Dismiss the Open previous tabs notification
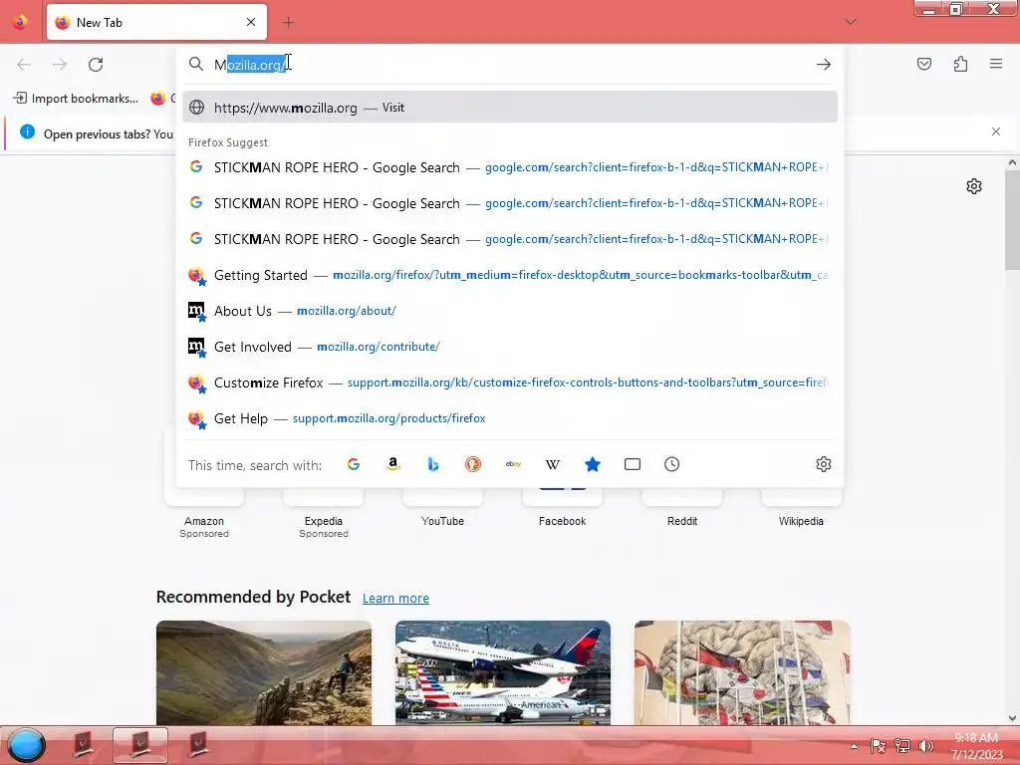Screen dimensions: 1020x765 [x=996, y=131]
